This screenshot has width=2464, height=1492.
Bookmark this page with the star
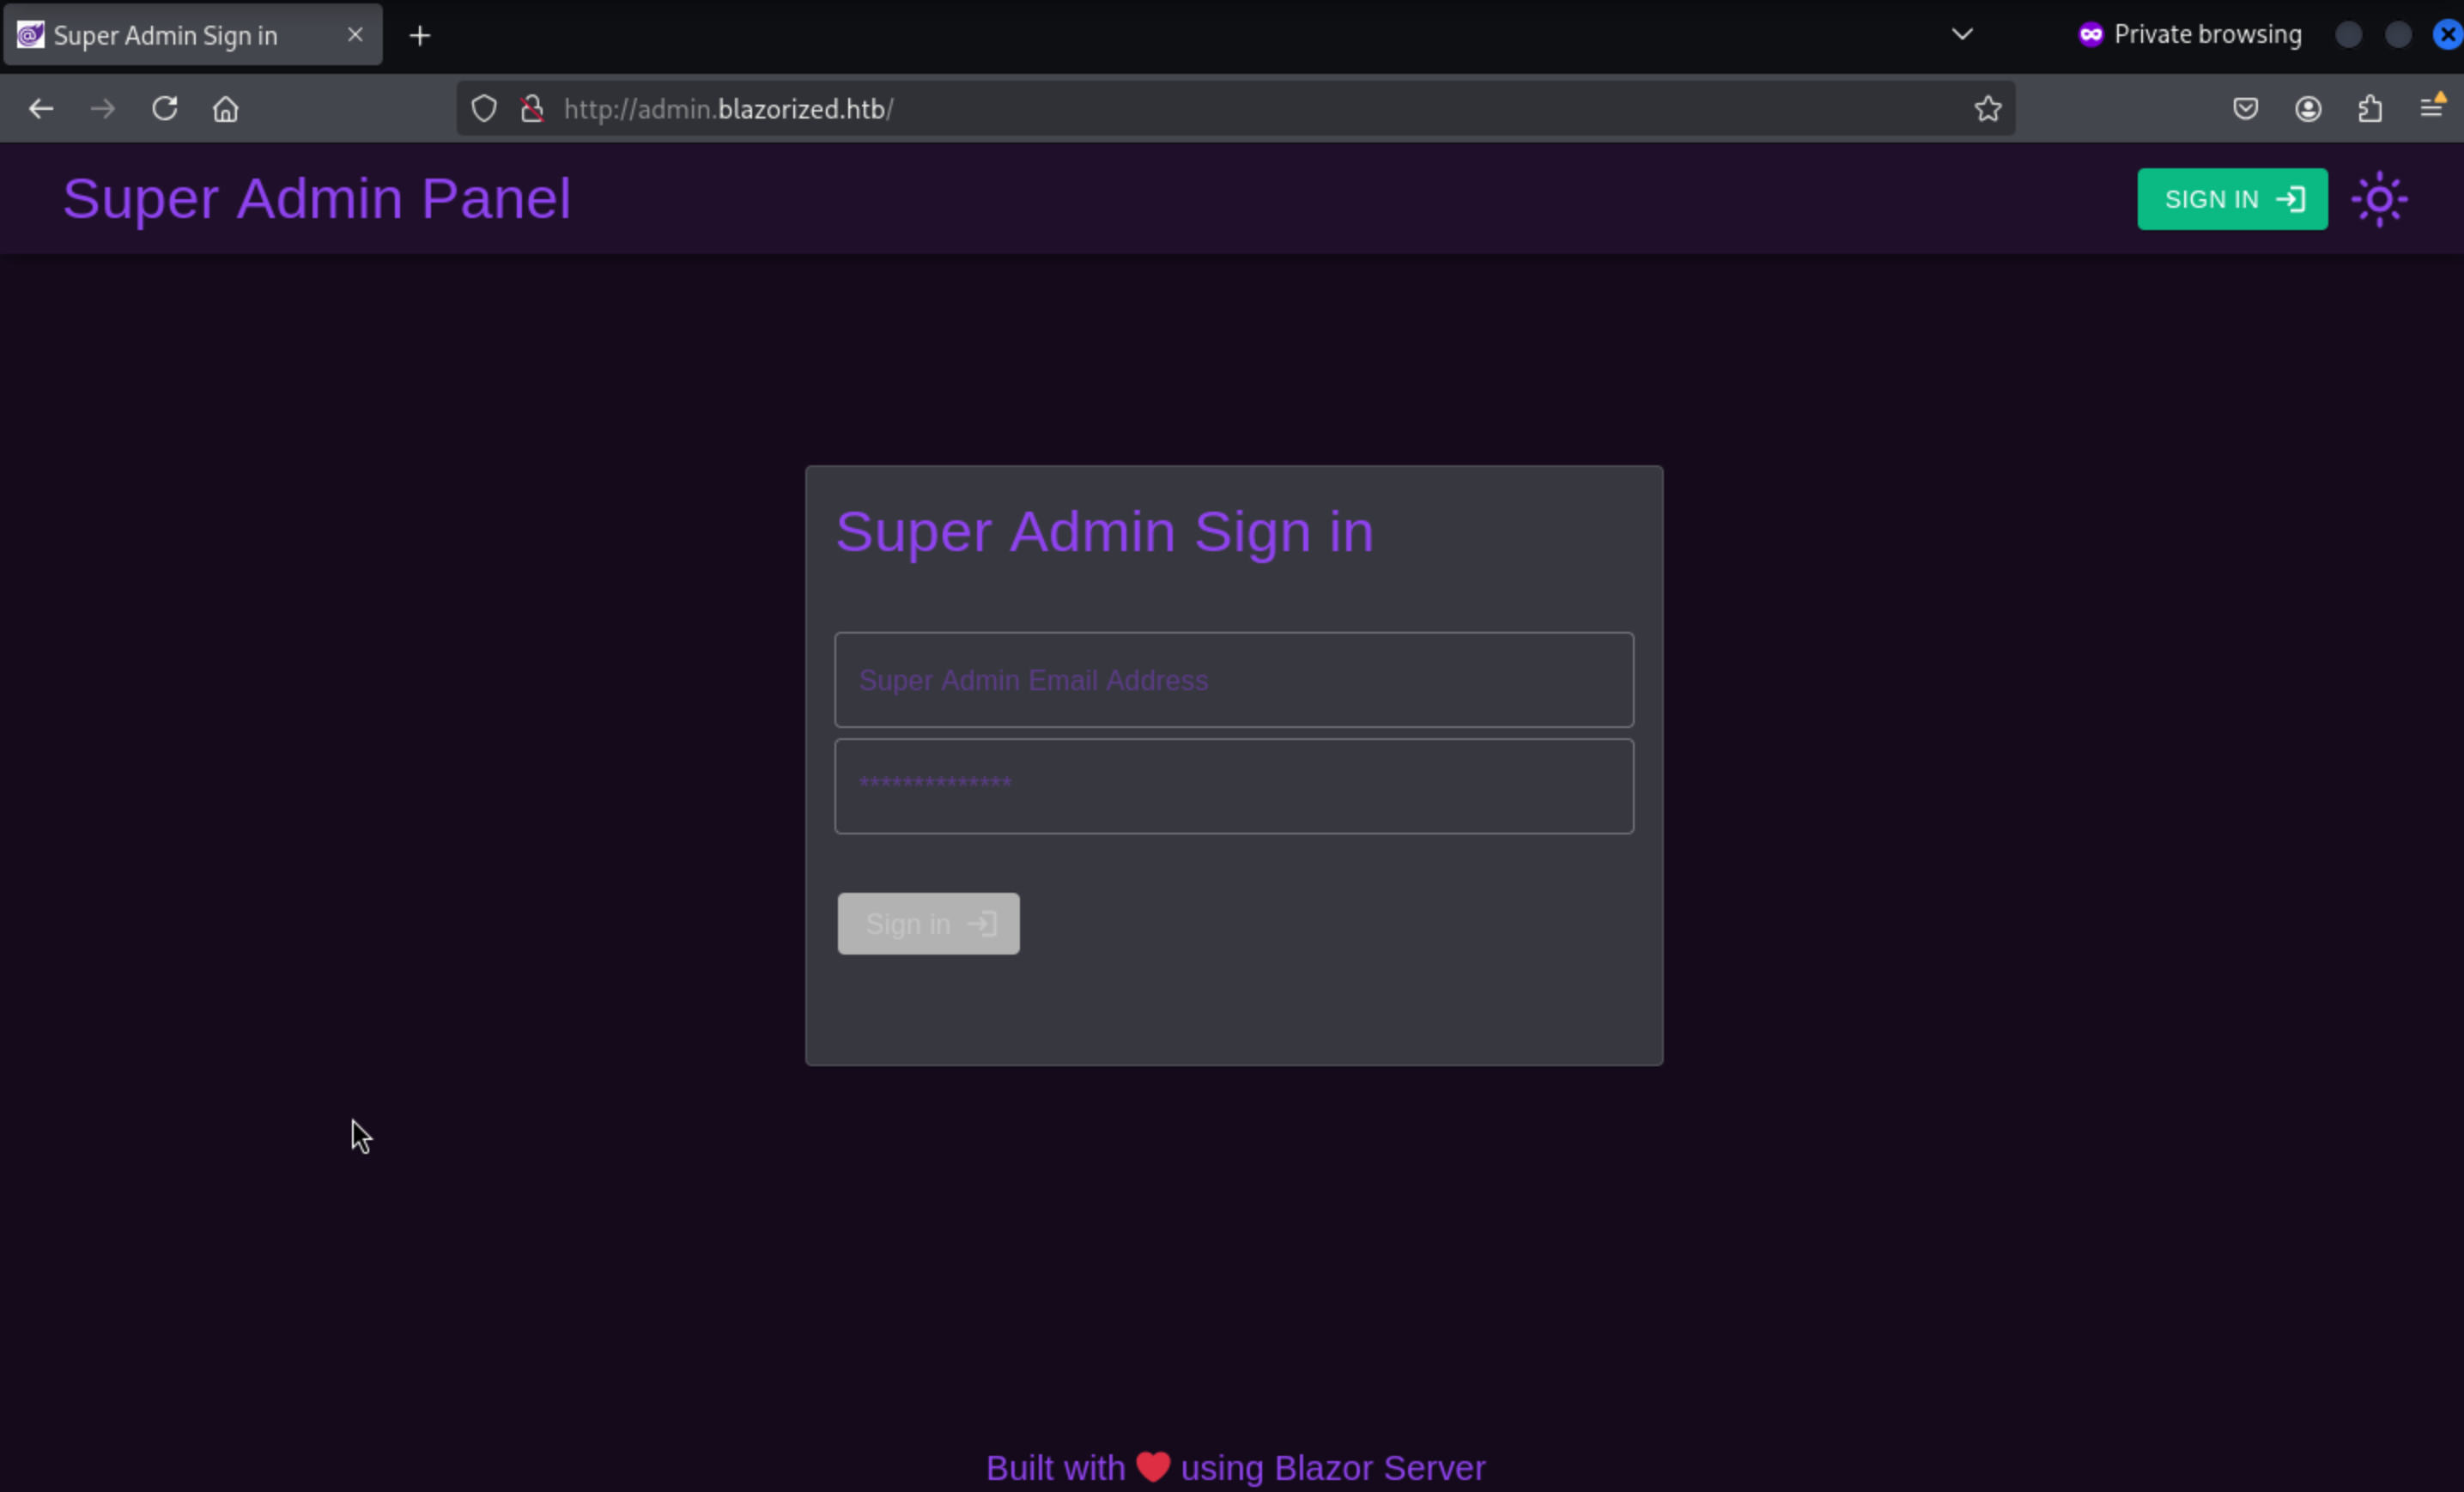(x=1988, y=109)
